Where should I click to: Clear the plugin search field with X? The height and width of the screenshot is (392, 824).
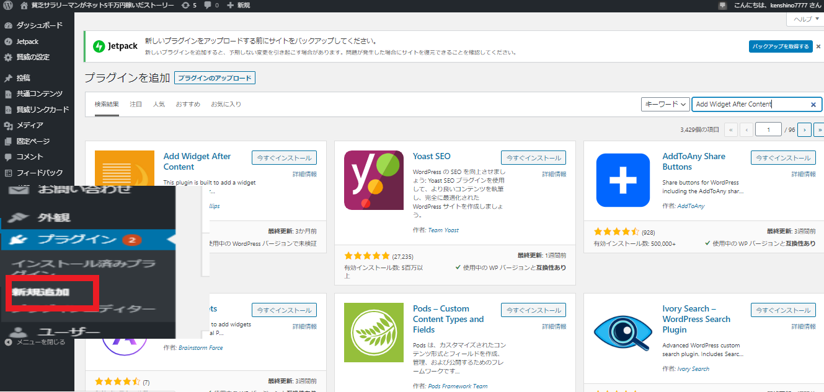coord(813,105)
